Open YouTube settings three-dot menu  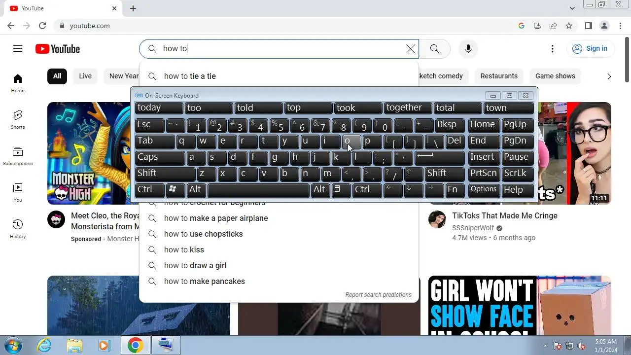(553, 48)
